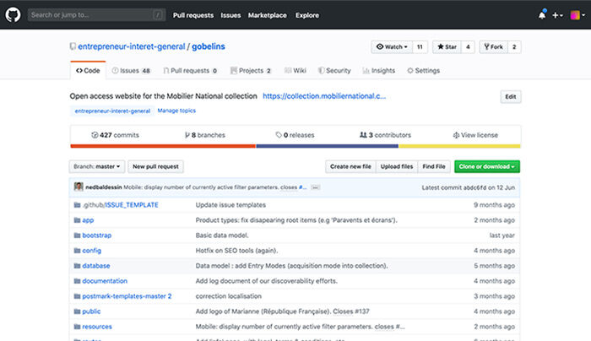Open the gobelins repository link
The height and width of the screenshot is (341, 591).
click(x=208, y=46)
